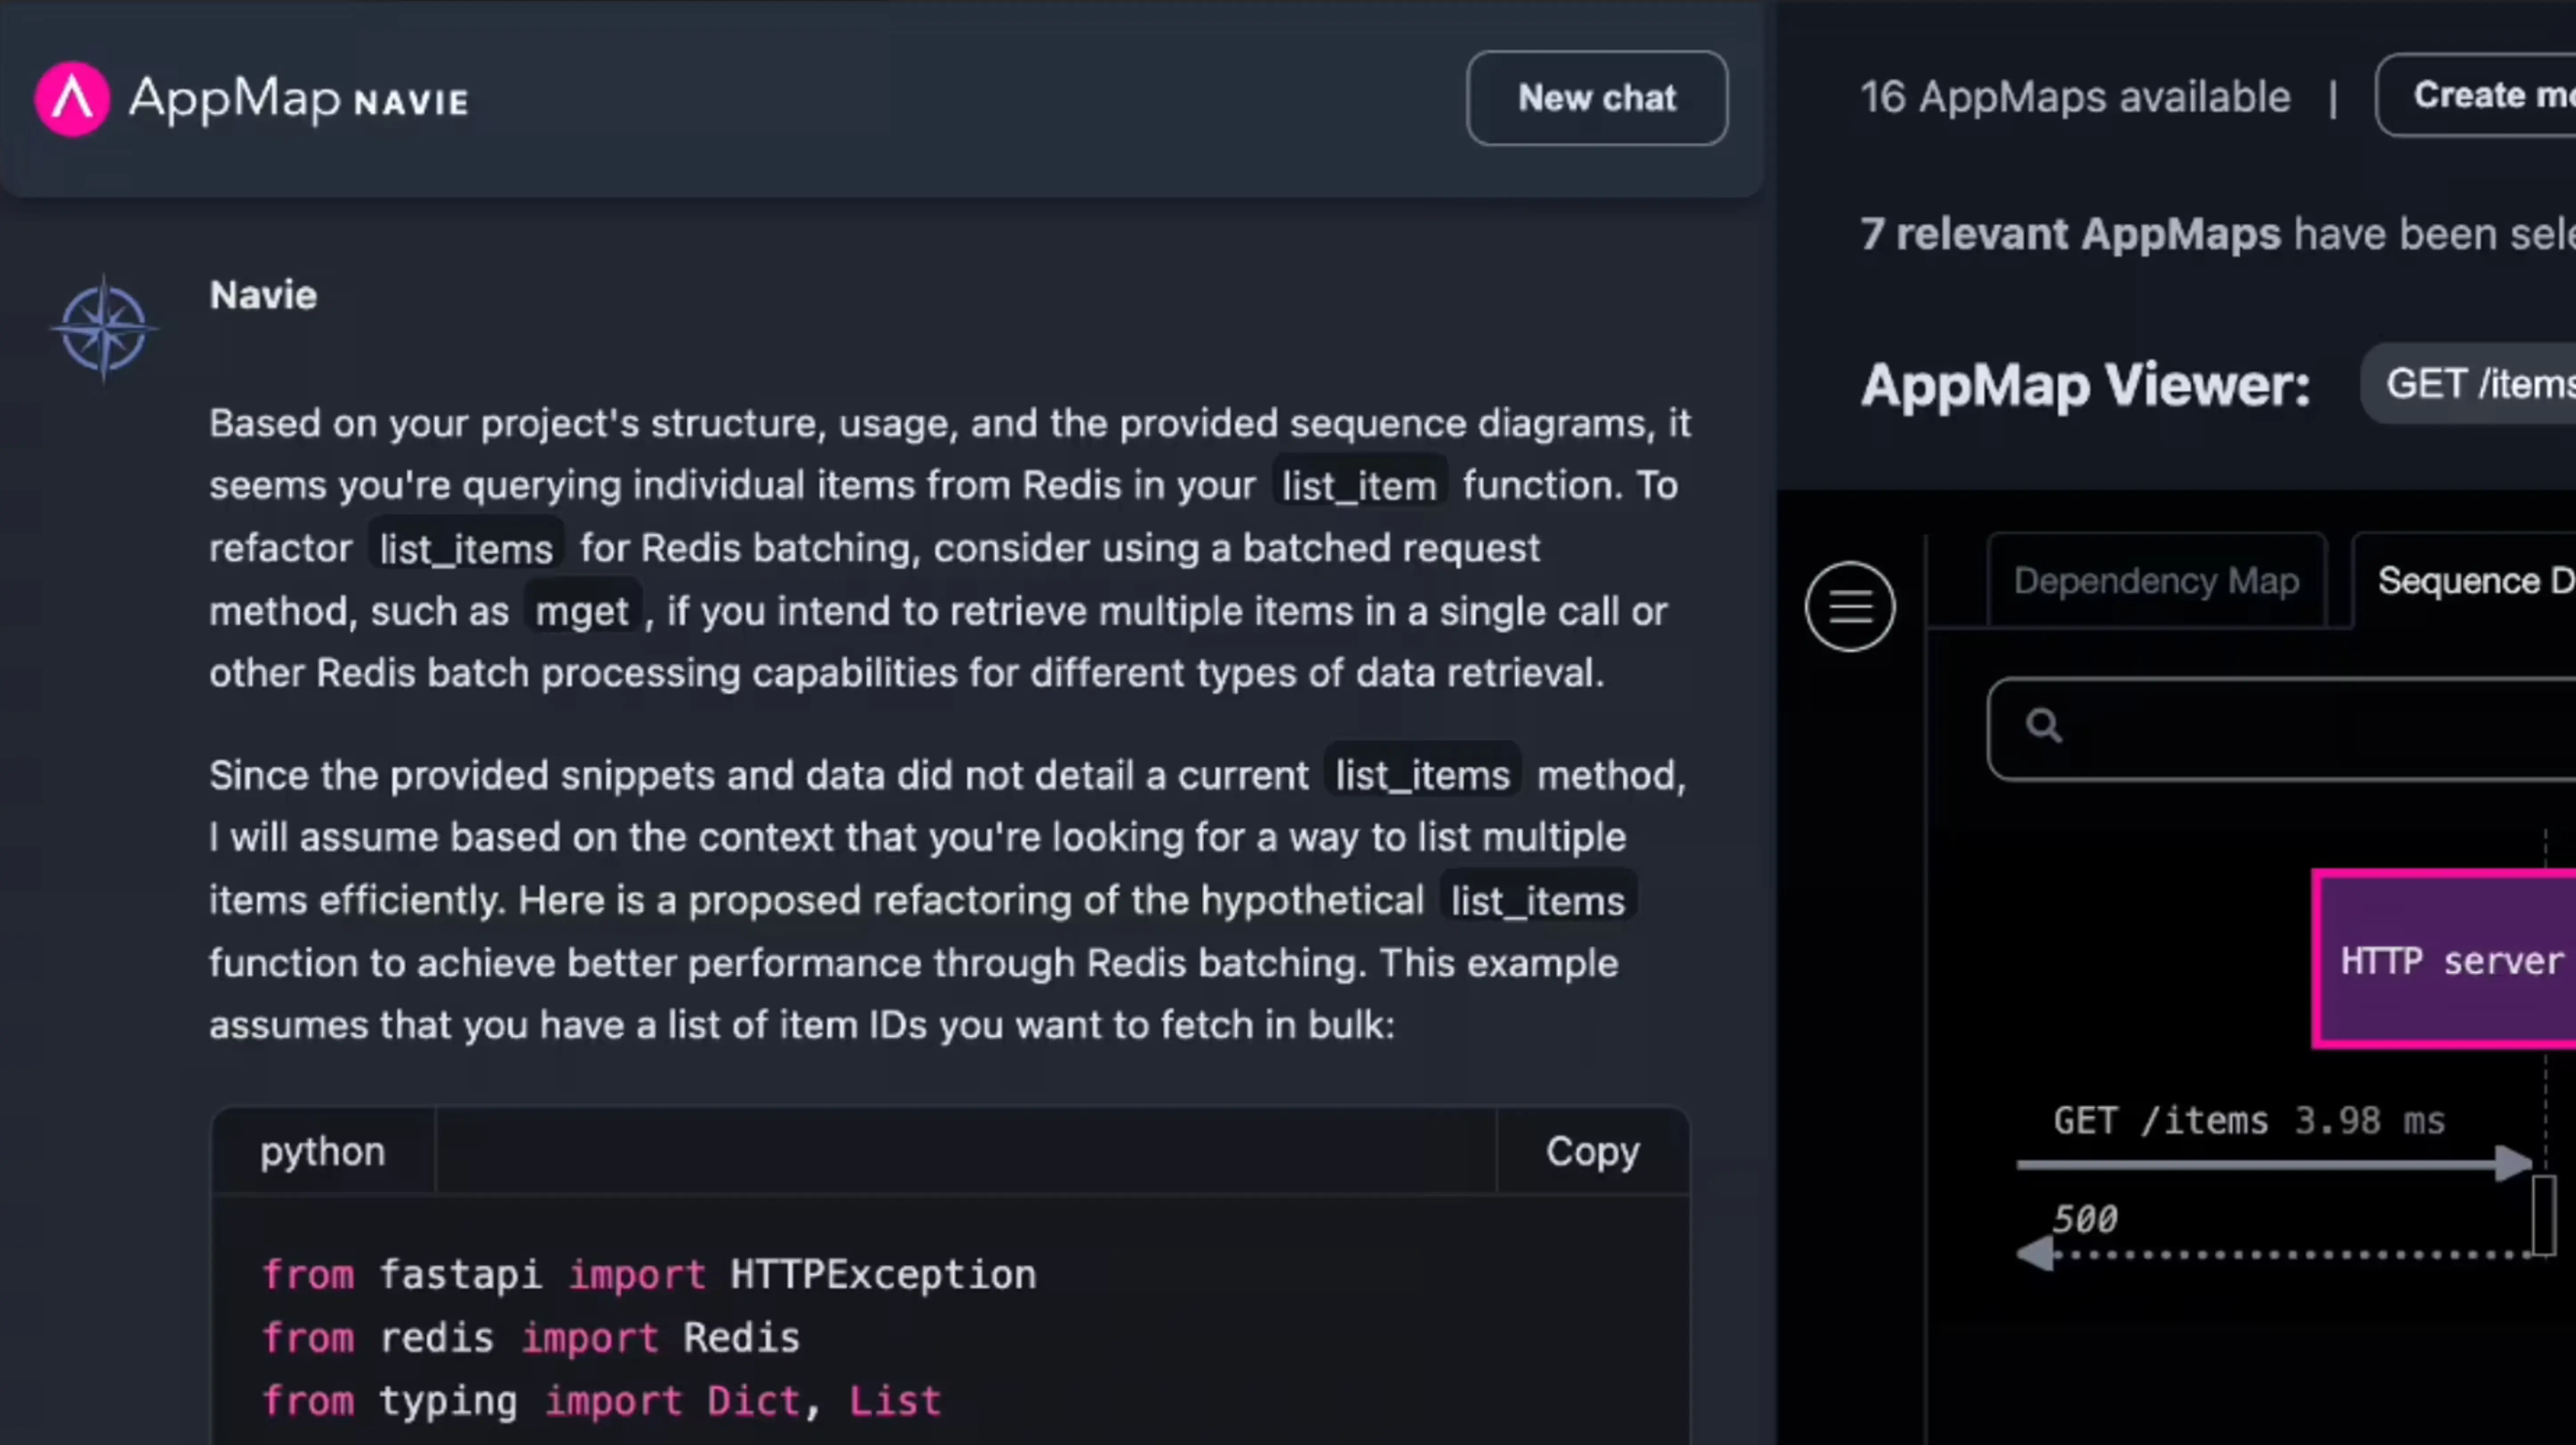
Task: Click the sequence diagram activation bar
Action: click(x=2544, y=1215)
